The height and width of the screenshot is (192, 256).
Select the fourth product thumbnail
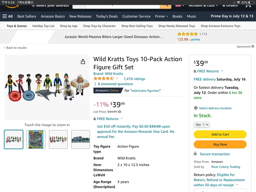(x=81, y=139)
